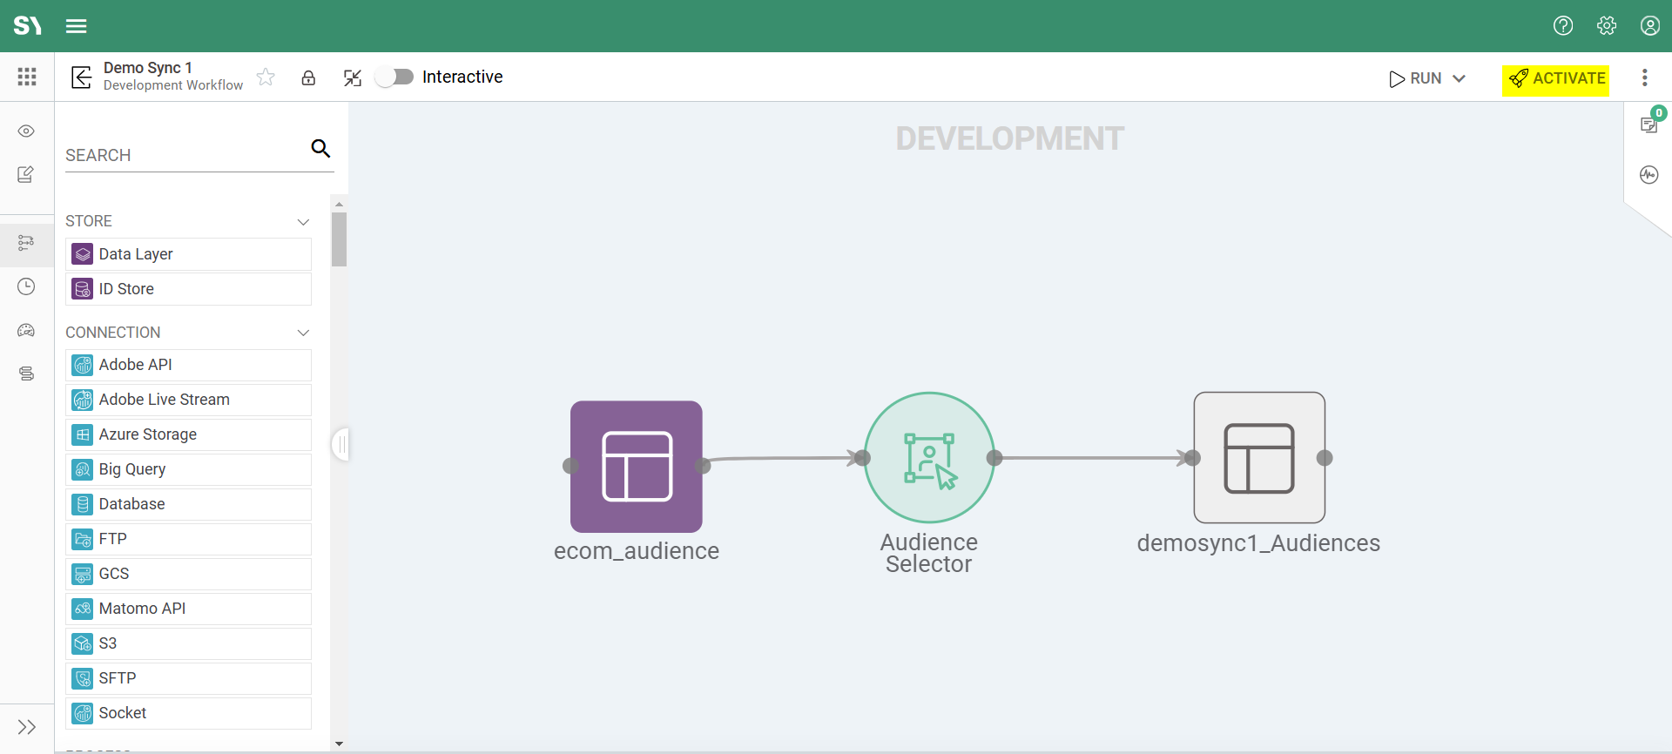Click the fit-to-screen collapse icon
This screenshot has width=1672, height=754.
352,77
